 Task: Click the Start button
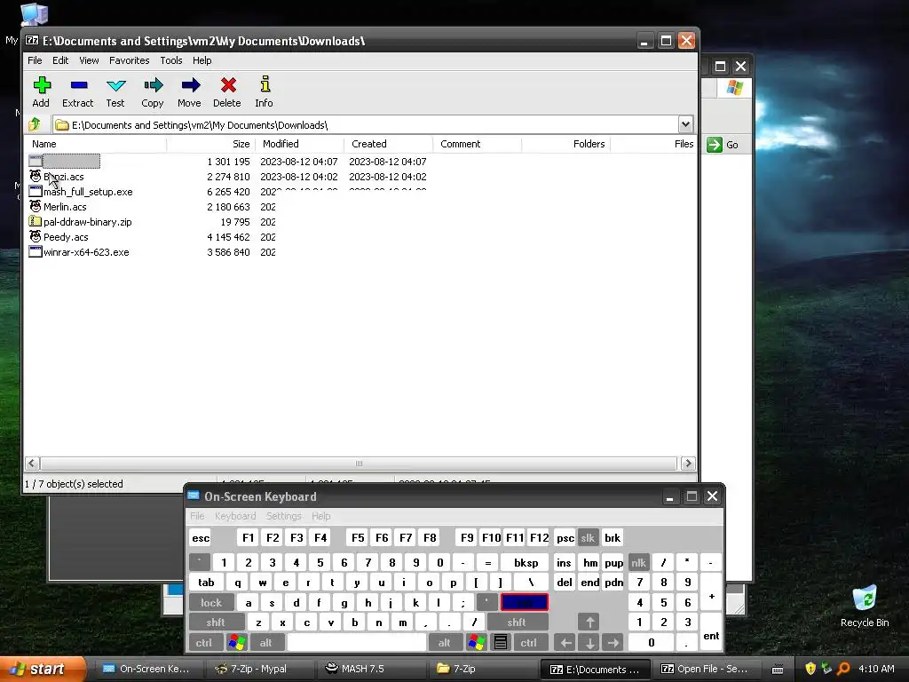[x=42, y=669]
